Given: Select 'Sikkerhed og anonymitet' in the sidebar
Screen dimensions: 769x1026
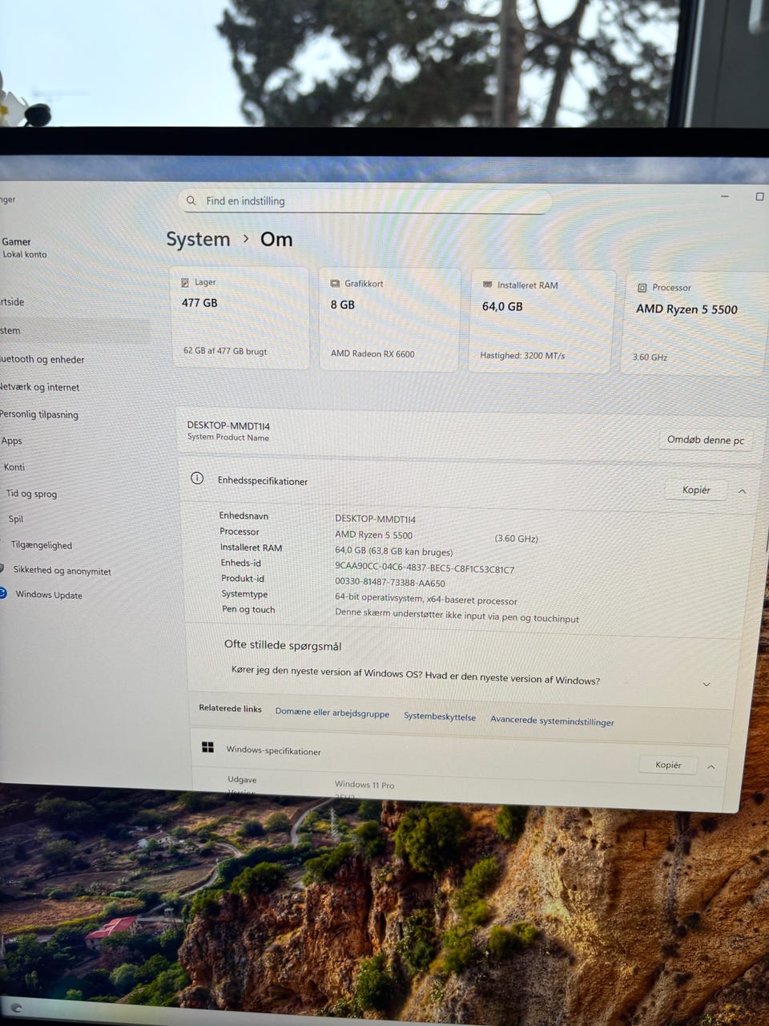Looking at the screenshot, I should [62, 571].
